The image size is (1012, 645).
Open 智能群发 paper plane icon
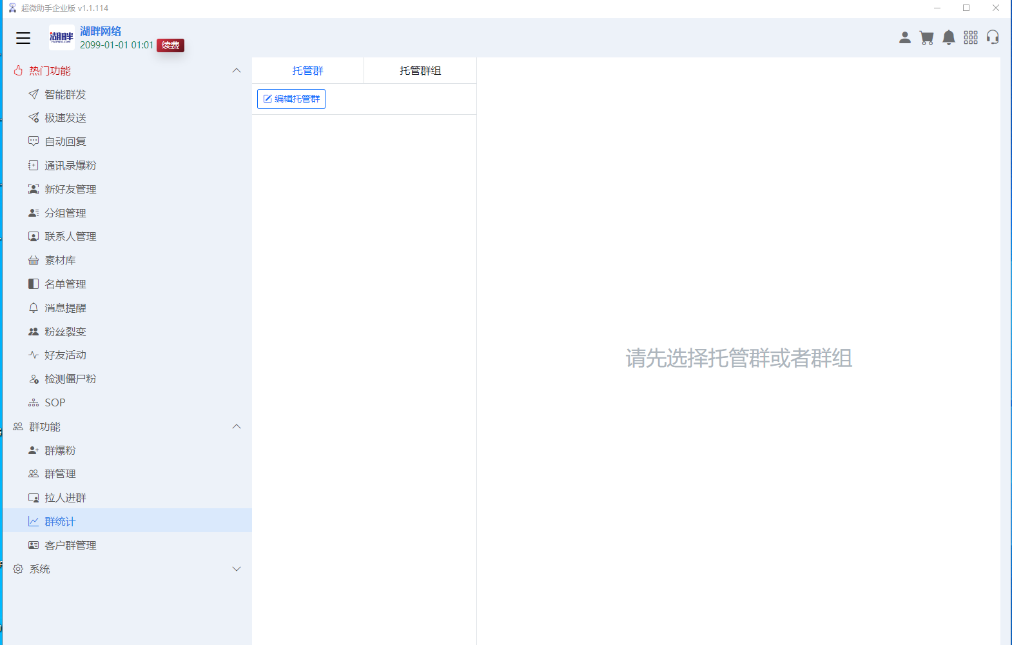pos(34,94)
